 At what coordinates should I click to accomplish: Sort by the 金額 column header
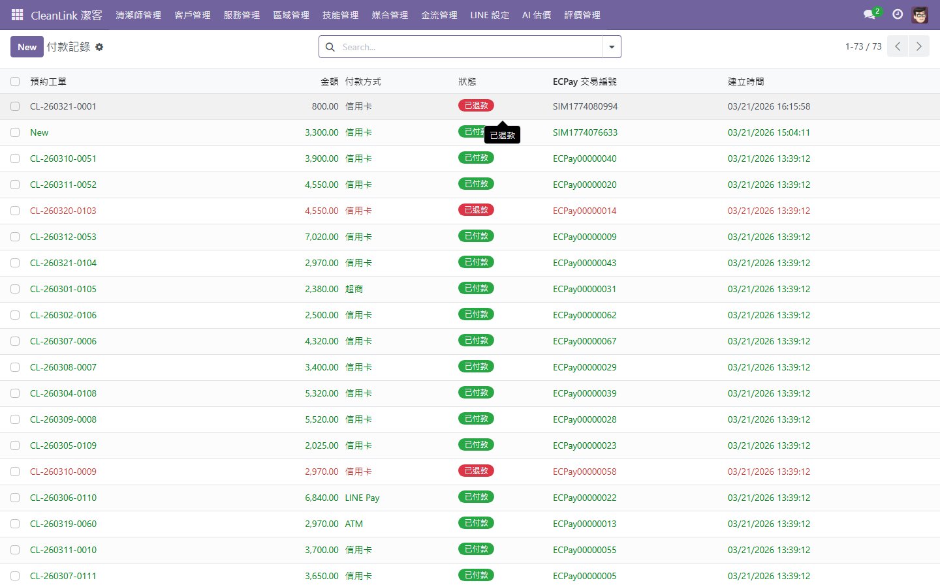(x=329, y=82)
